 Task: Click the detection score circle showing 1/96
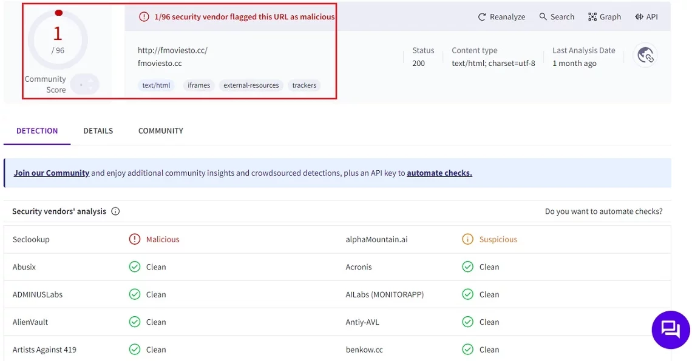[x=58, y=39]
